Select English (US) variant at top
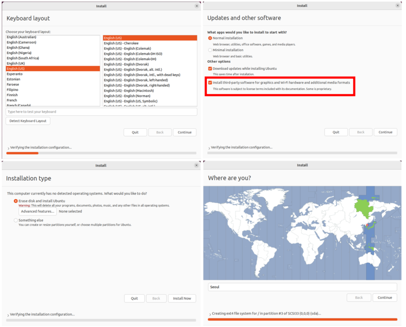Image resolution: width=406 pixels, height=327 pixels. (150, 38)
